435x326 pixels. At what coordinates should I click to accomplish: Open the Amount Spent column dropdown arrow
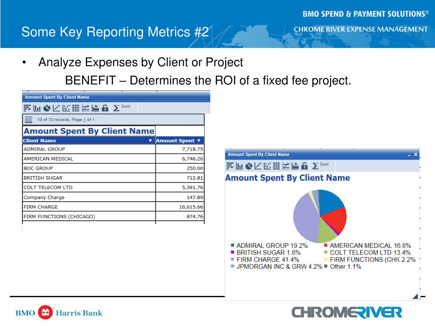(x=199, y=141)
